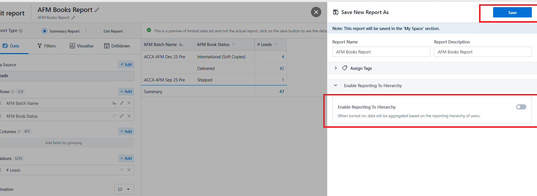The width and height of the screenshot is (537, 196).
Task: Switch to the Filters tab
Action: pyautogui.click(x=46, y=46)
